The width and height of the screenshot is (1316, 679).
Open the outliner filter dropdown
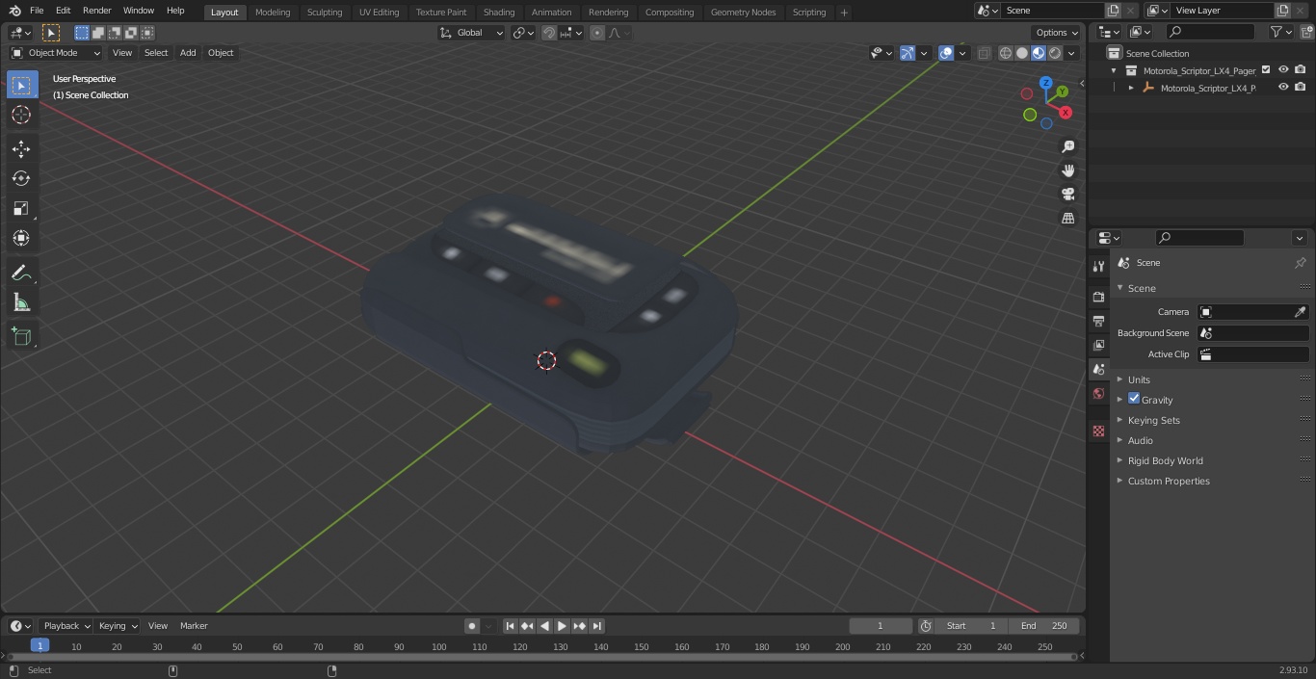point(1281,32)
